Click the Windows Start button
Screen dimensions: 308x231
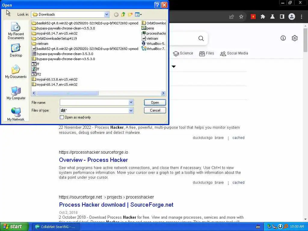point(14,227)
